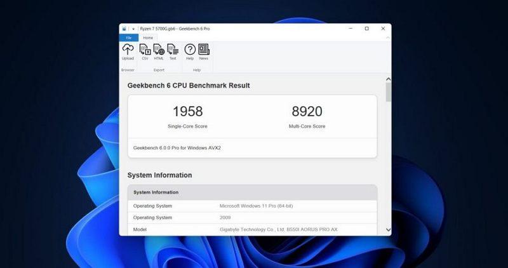
Task: Export the result as HTML
Action: [x=159, y=52]
